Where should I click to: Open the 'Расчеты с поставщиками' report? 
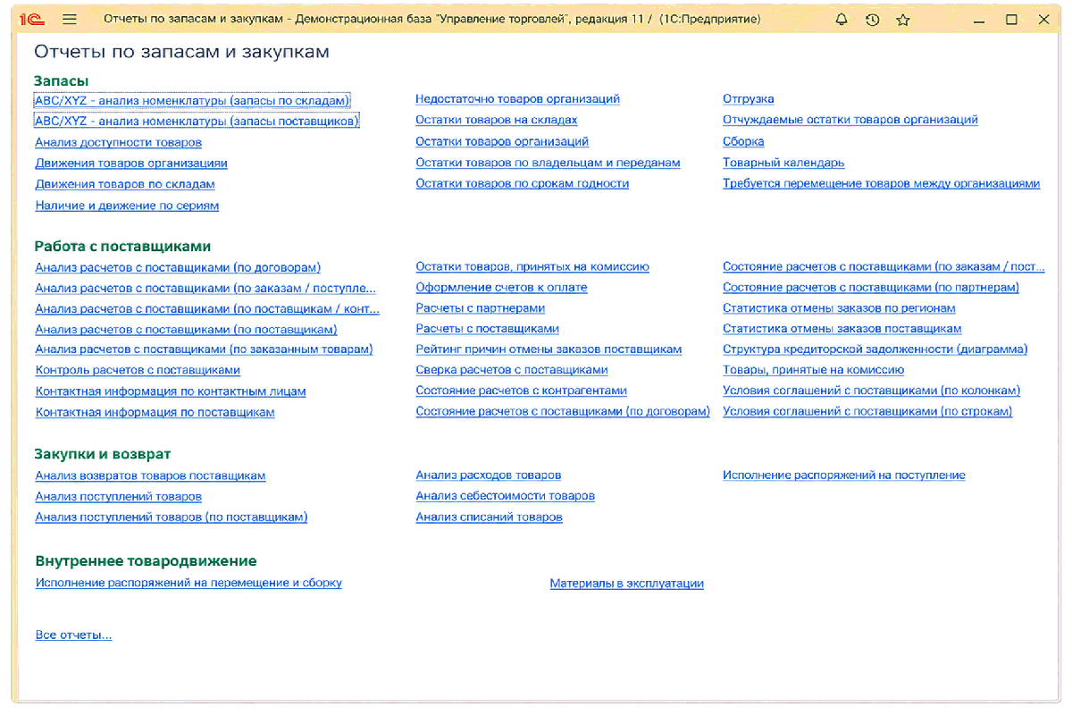[x=488, y=329]
